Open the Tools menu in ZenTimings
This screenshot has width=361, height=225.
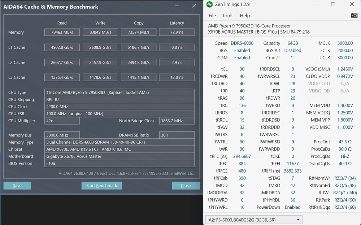[x=228, y=16]
